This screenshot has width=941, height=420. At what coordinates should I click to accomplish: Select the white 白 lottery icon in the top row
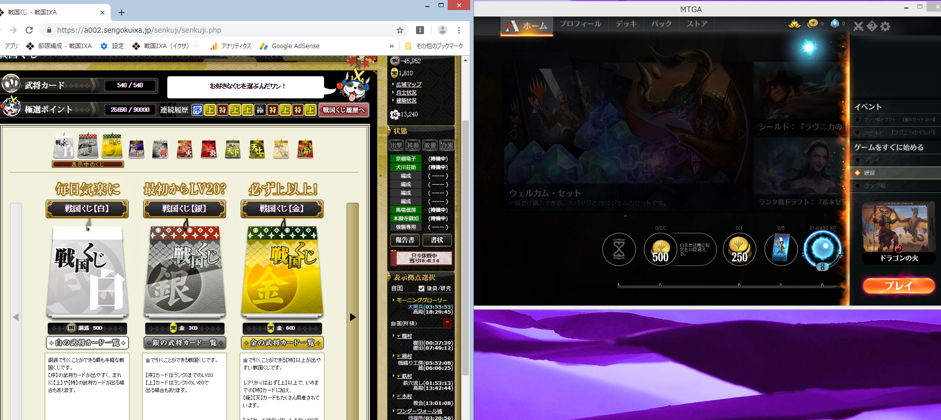pyautogui.click(x=64, y=146)
